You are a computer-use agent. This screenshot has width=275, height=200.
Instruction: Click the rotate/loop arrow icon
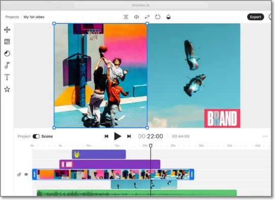(158, 17)
